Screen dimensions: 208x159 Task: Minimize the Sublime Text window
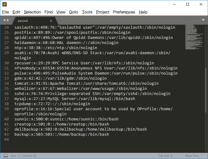(174, 4)
